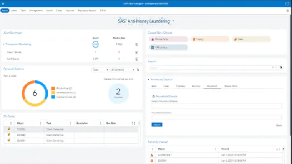Select the house icon beside Household Search

pos(153,96)
